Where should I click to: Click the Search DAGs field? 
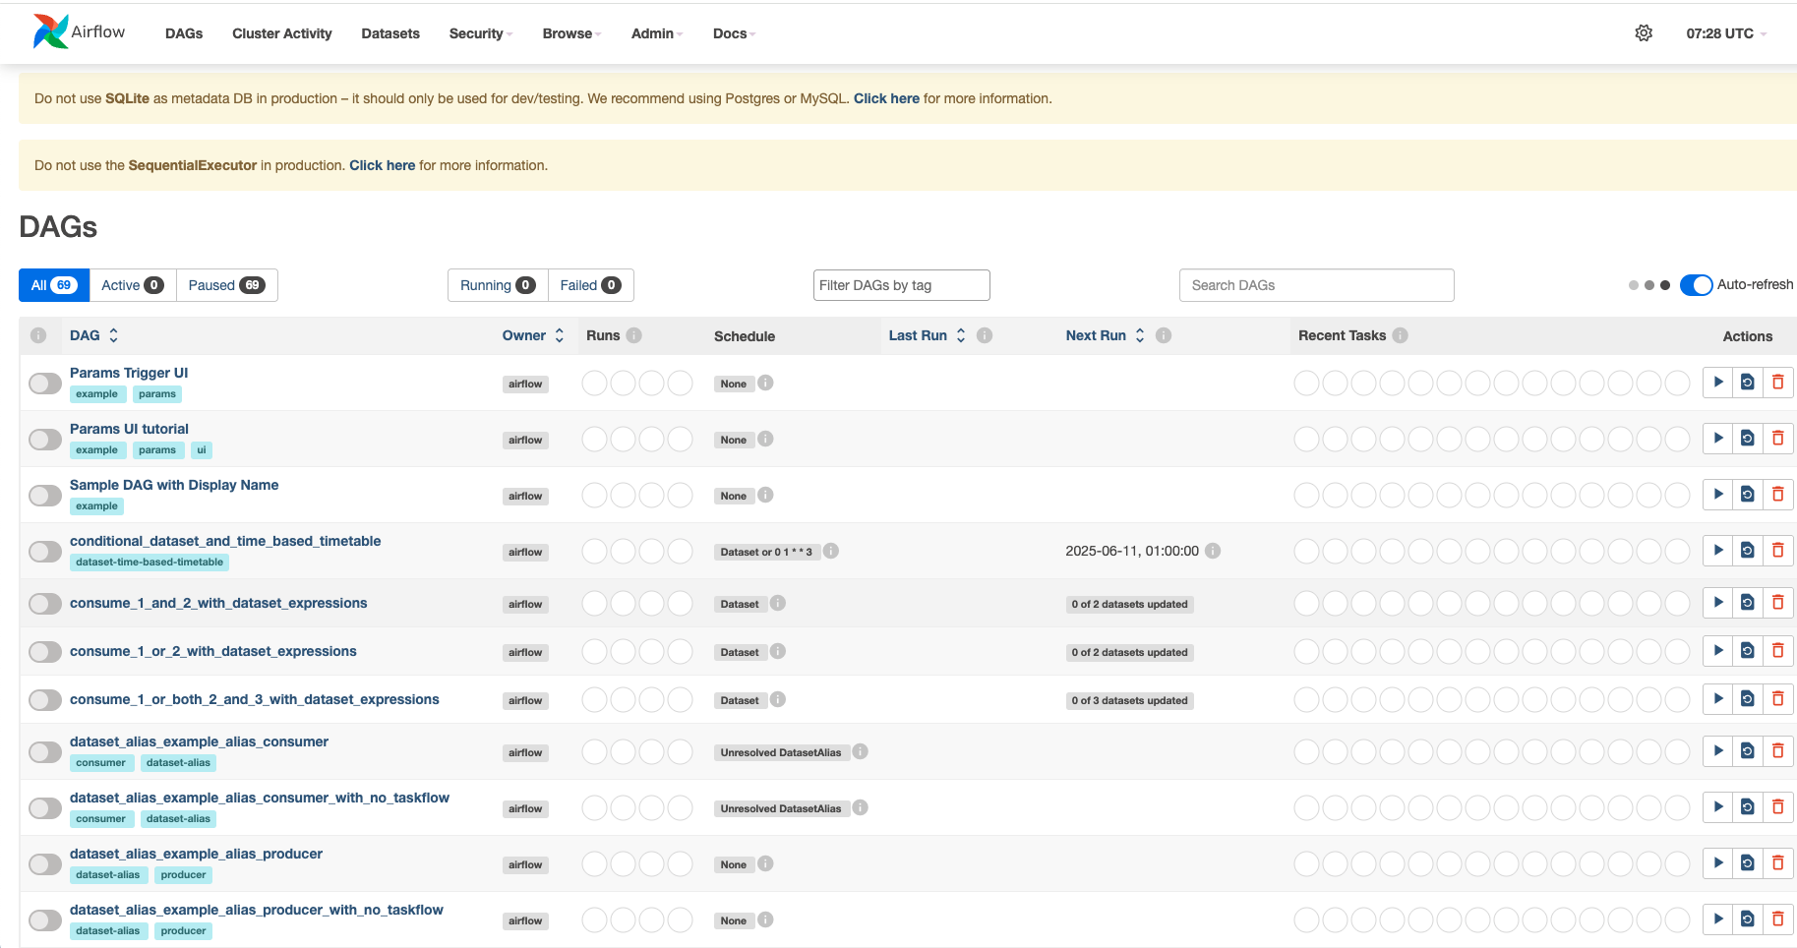tap(1317, 285)
